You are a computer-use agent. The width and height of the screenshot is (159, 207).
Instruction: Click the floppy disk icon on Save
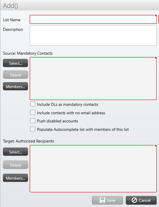tap(102, 200)
